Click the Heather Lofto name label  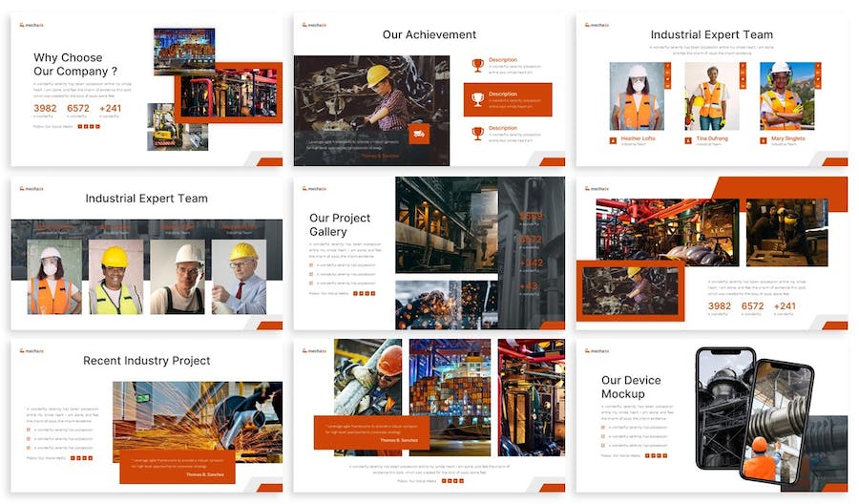point(638,138)
